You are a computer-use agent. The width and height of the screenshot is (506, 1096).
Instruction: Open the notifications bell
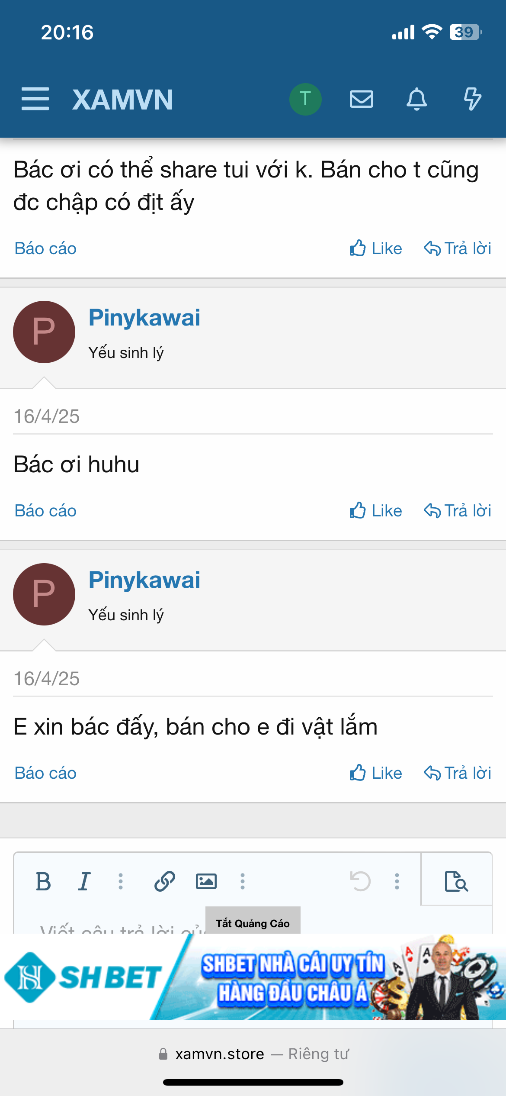coord(416,99)
